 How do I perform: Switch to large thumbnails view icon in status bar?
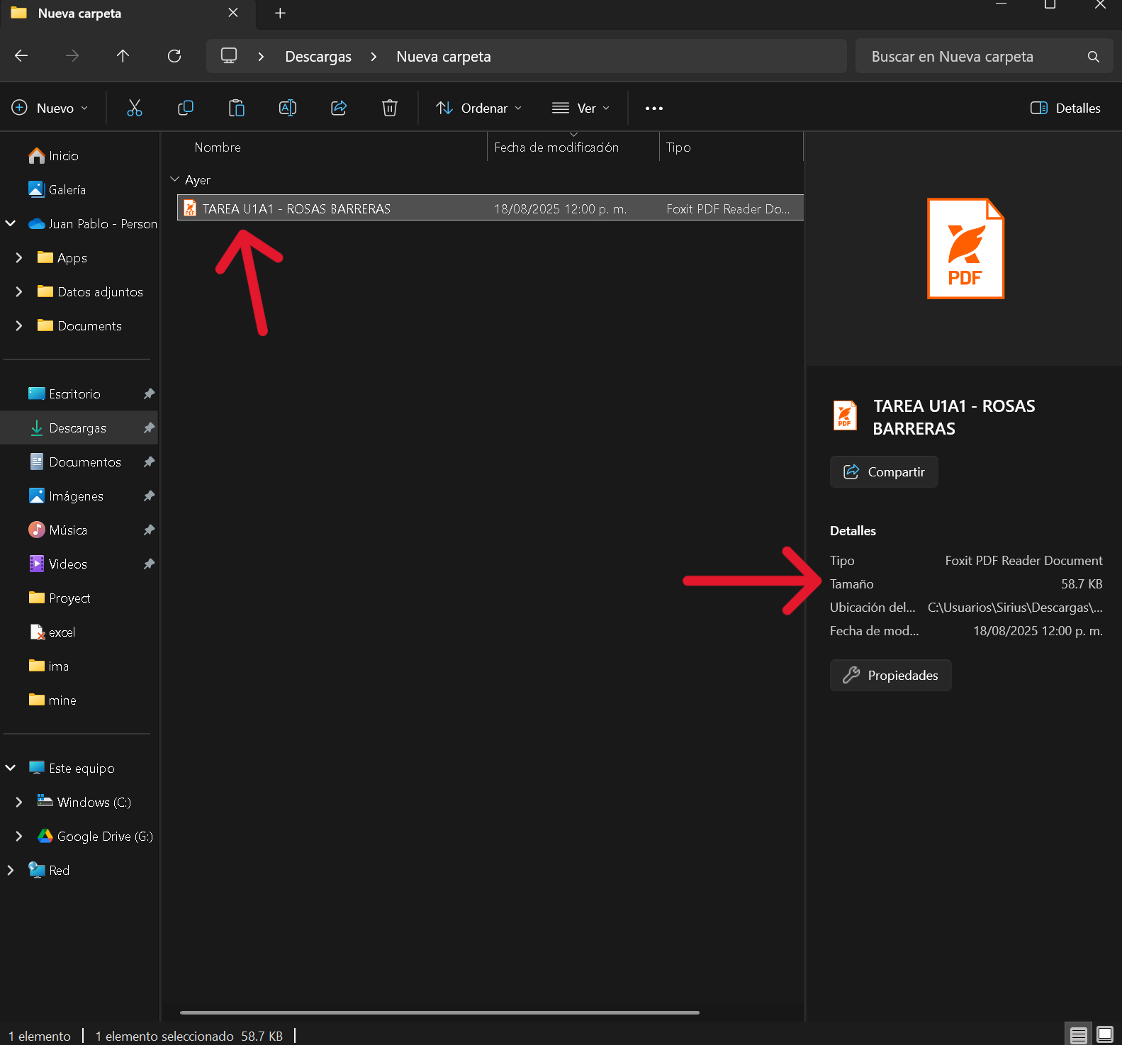1105,1035
